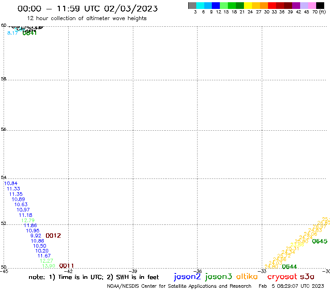Screen dimensions: 330x290
Task: Click the maroon swatch between 36 and 39
Action: tap(288, 6)
